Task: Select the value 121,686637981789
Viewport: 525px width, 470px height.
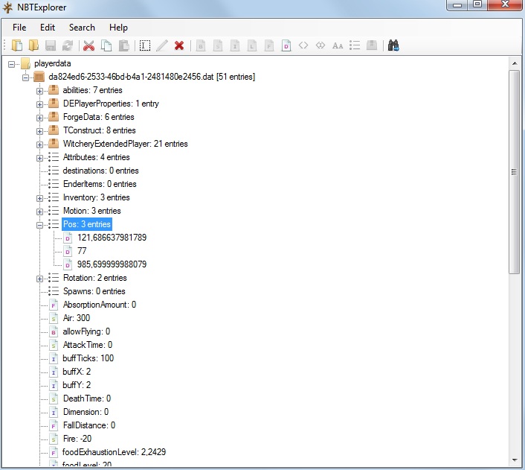Action: point(112,238)
